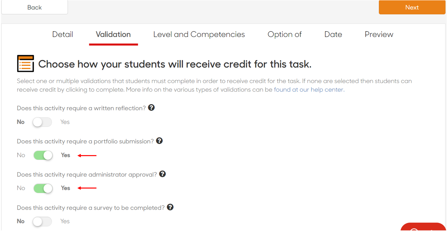Click Yes label beside written reflection toggle
The width and height of the screenshot is (447, 231).
(x=65, y=122)
